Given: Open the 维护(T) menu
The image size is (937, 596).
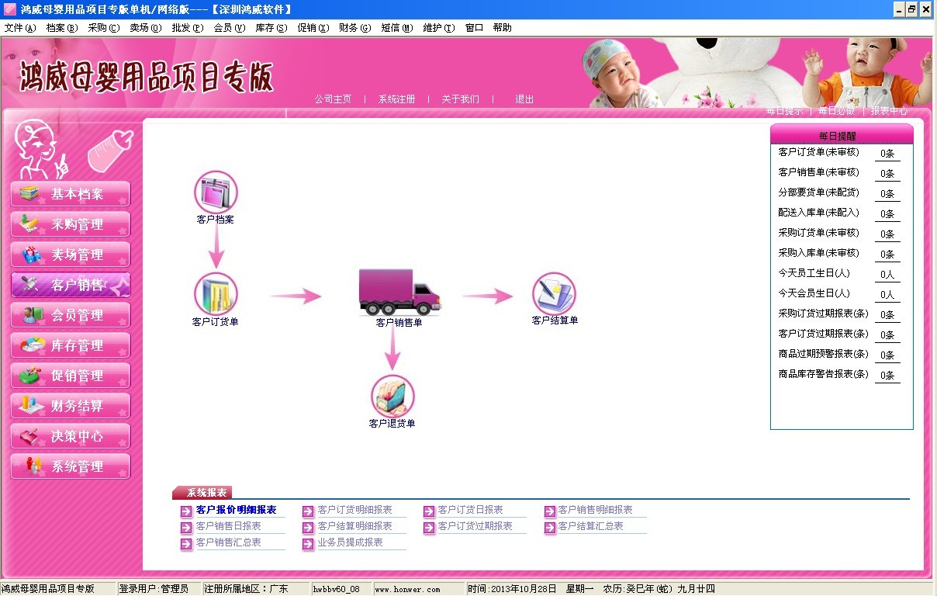Looking at the screenshot, I should (x=438, y=28).
